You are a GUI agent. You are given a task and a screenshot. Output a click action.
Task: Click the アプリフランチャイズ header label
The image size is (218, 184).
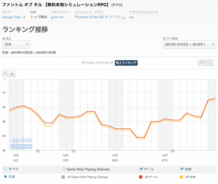click(143, 12)
